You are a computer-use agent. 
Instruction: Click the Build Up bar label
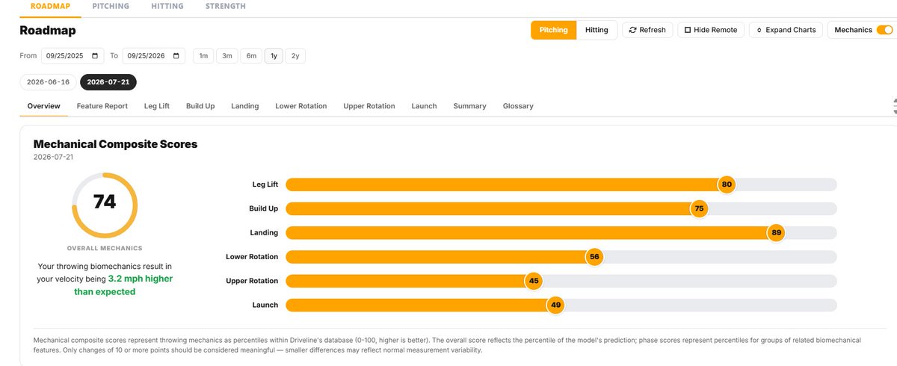coord(264,208)
